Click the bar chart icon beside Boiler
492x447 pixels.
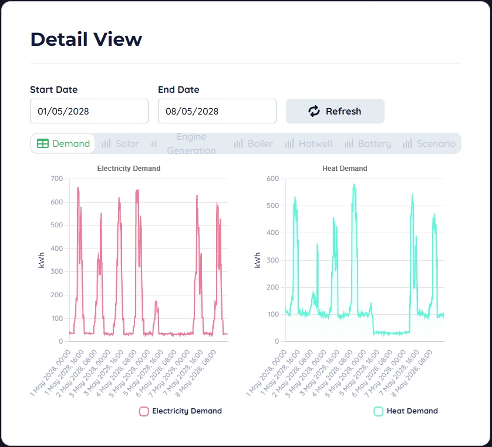[238, 143]
